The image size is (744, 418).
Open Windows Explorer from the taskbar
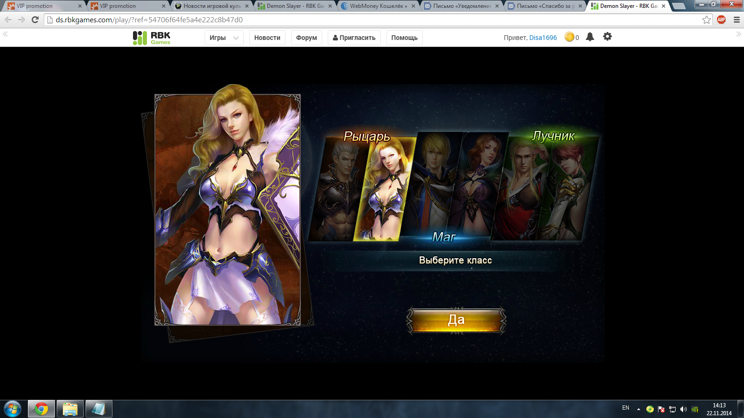[x=70, y=409]
